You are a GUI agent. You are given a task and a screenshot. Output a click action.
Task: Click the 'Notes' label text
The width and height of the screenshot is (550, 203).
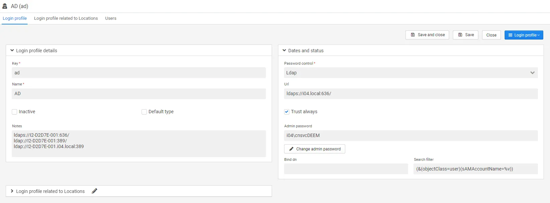[x=17, y=126]
